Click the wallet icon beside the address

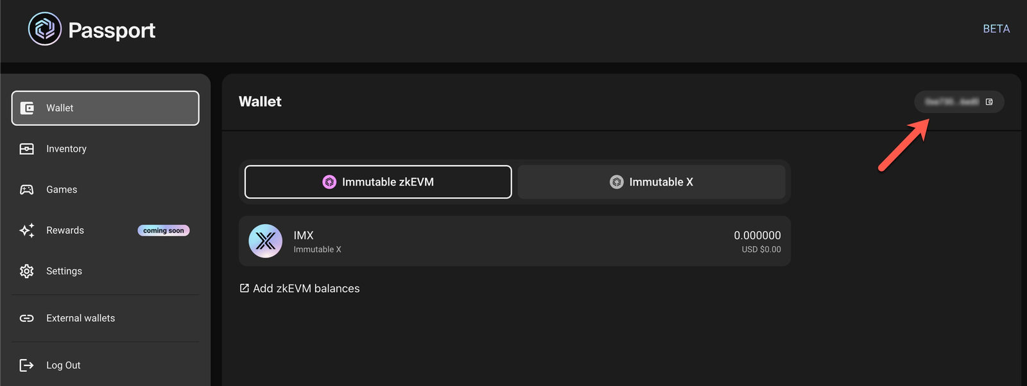click(989, 101)
